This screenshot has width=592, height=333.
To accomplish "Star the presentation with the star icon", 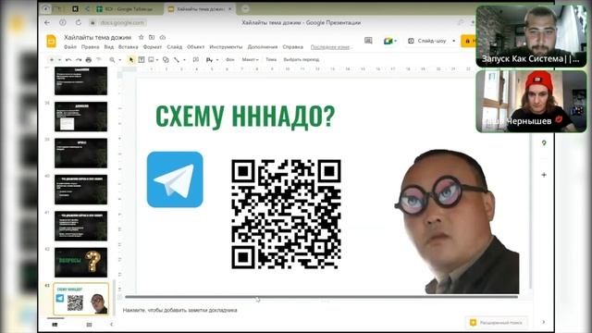I will pyautogui.click(x=142, y=37).
